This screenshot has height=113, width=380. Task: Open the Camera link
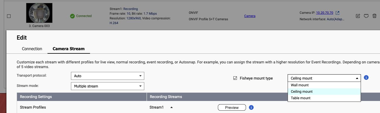pyautogui.click(x=250, y=16)
